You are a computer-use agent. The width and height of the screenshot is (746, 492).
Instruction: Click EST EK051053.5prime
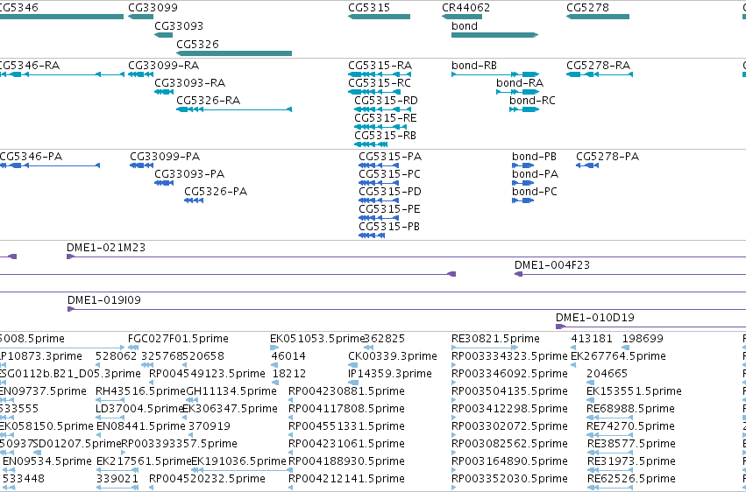tap(317, 339)
